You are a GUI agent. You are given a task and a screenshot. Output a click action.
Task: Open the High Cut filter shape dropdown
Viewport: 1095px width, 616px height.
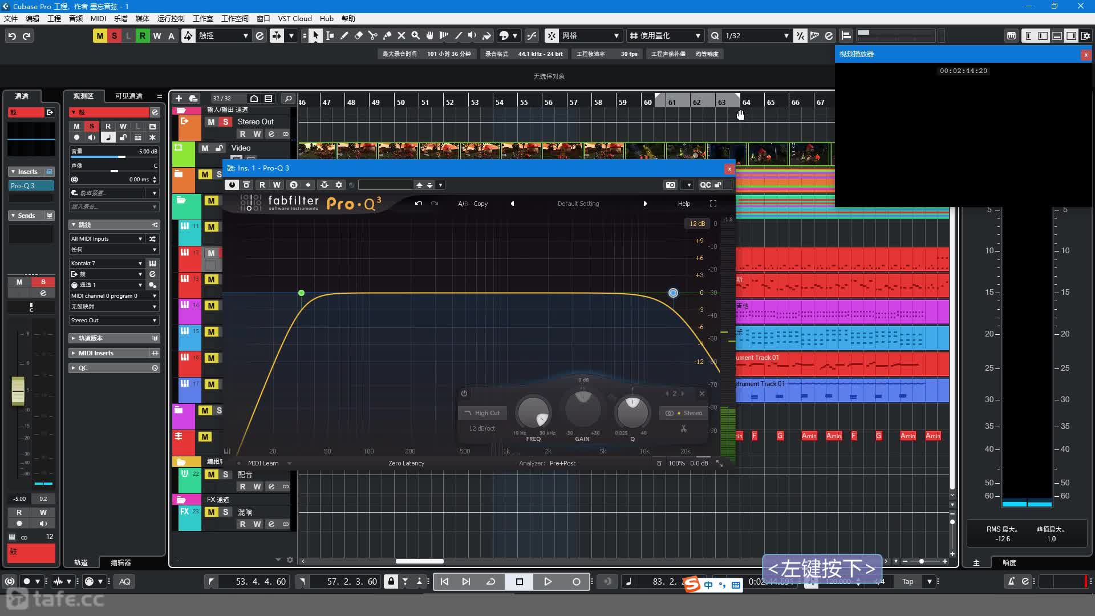[482, 413]
